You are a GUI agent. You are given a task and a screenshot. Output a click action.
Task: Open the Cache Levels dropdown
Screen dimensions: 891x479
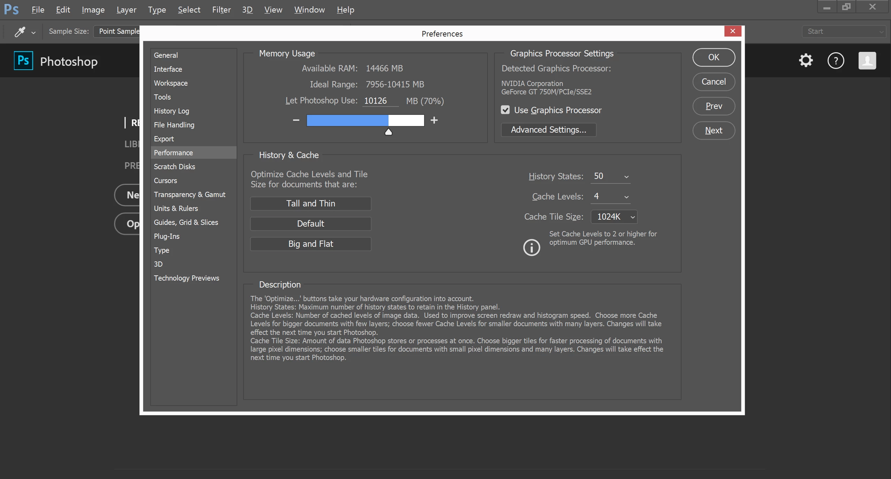(x=626, y=197)
